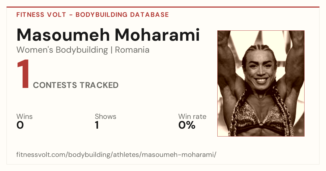The width and height of the screenshot is (326, 171).
Task: Click the Win rate label
Action: pos(192,117)
